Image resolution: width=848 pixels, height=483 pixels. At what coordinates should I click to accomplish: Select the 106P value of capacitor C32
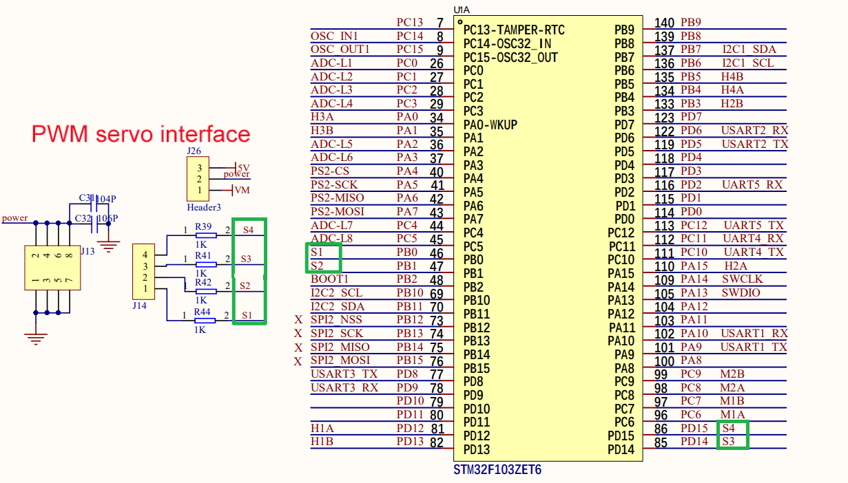coord(107,219)
